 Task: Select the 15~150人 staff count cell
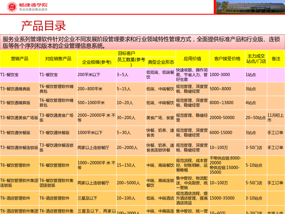click(x=131, y=165)
